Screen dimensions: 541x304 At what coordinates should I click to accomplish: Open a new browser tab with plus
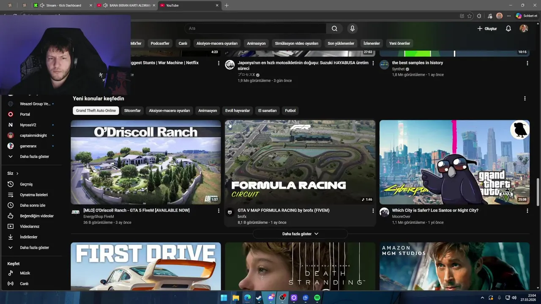click(227, 5)
